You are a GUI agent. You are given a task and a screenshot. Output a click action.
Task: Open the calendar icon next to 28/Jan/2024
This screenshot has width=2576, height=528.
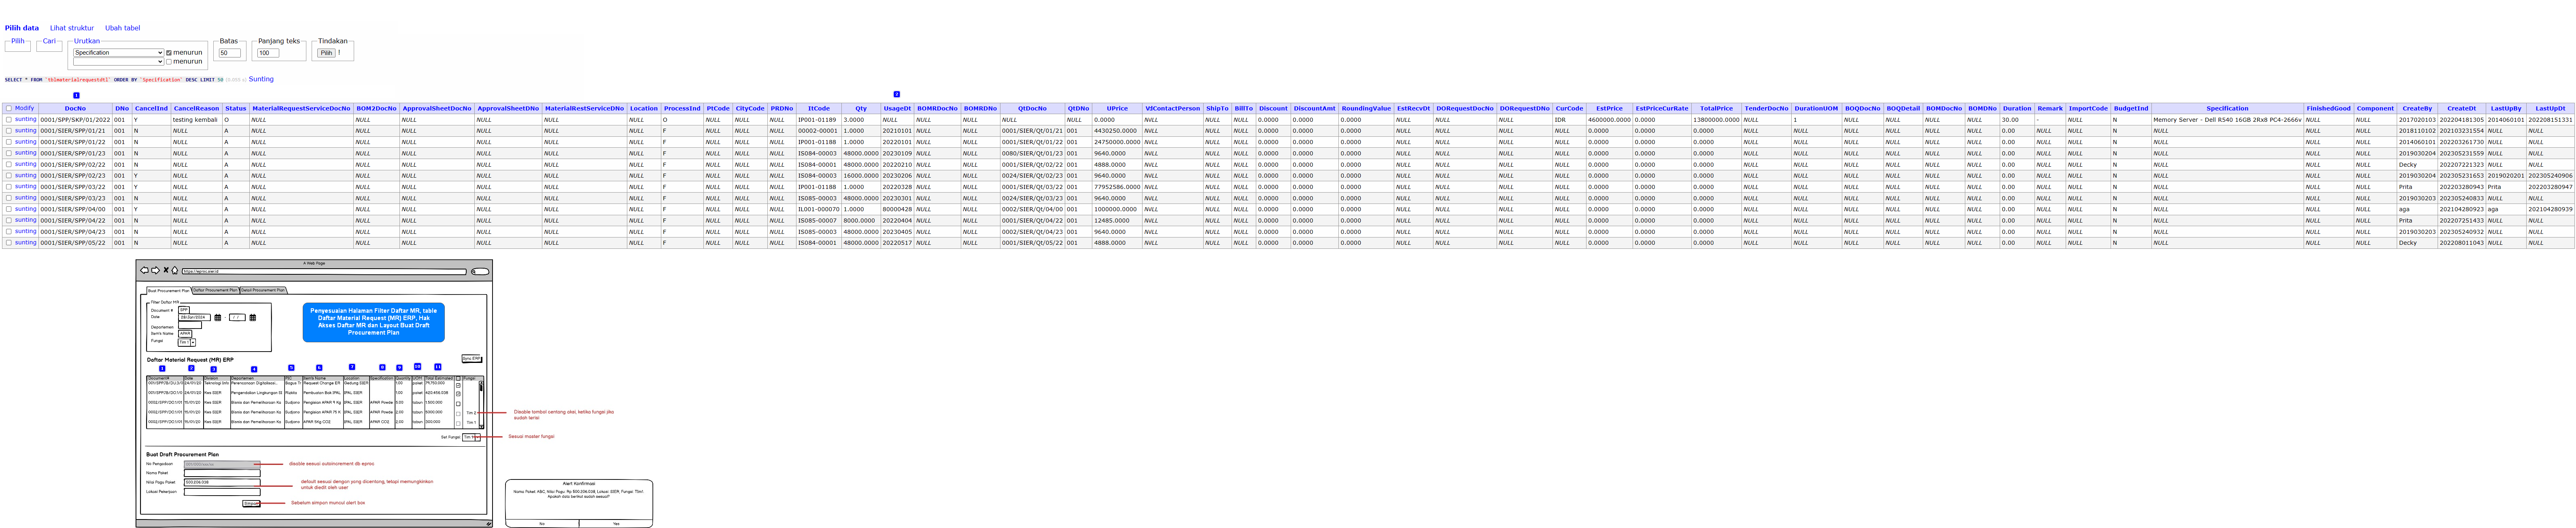pyautogui.click(x=218, y=318)
